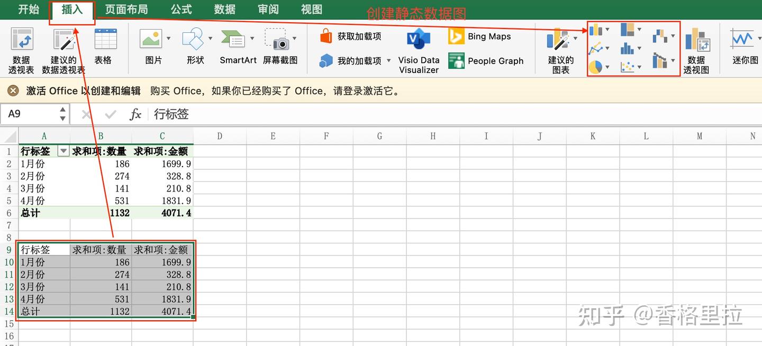Select the column chart icon
Viewport: 762px width, 346px height.
pos(596,29)
